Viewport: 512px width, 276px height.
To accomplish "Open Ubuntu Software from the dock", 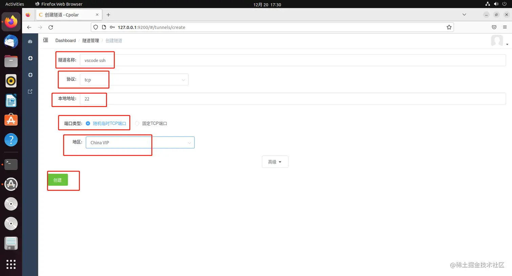I will (x=11, y=120).
